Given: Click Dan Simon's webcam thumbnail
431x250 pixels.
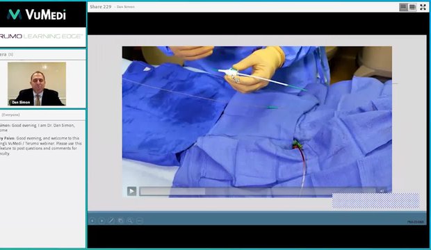Looking at the screenshot, I should pyautogui.click(x=37, y=84).
